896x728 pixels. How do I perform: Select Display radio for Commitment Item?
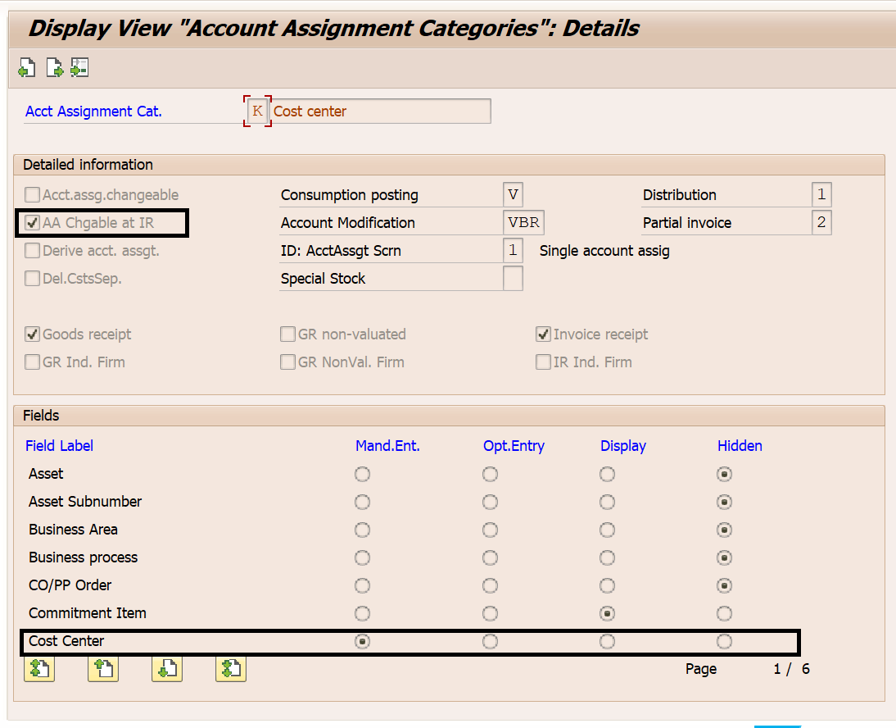click(607, 614)
